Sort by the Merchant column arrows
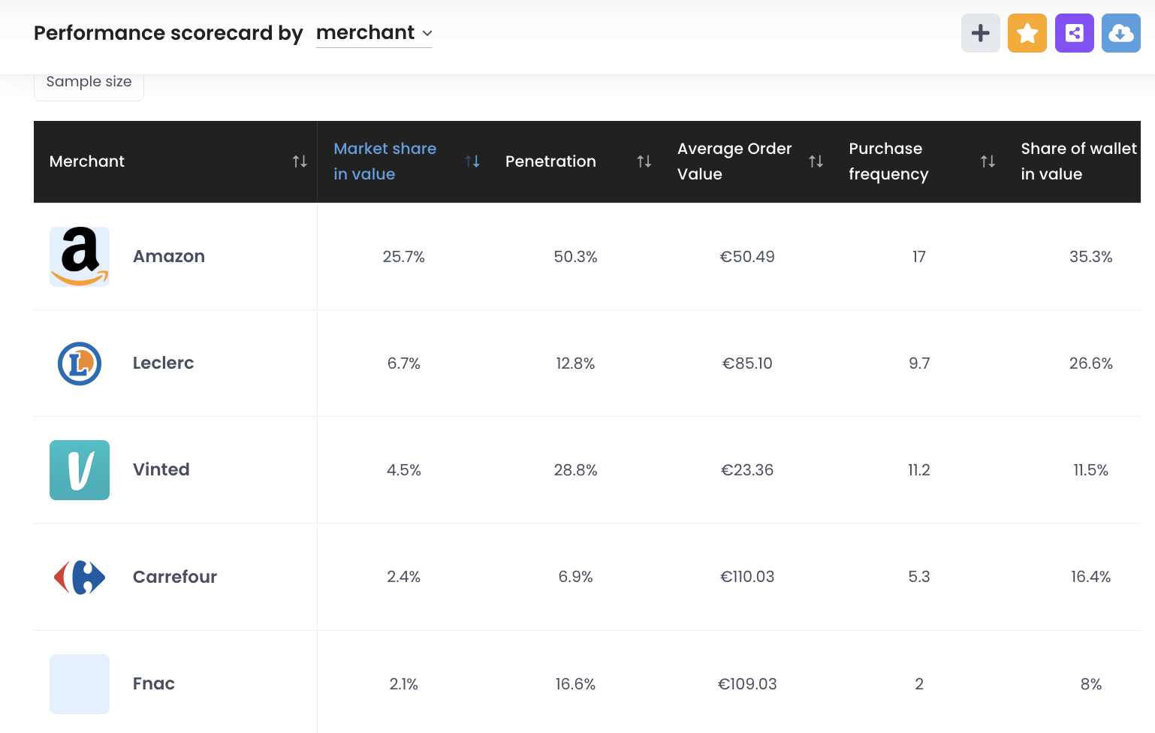 coord(300,161)
